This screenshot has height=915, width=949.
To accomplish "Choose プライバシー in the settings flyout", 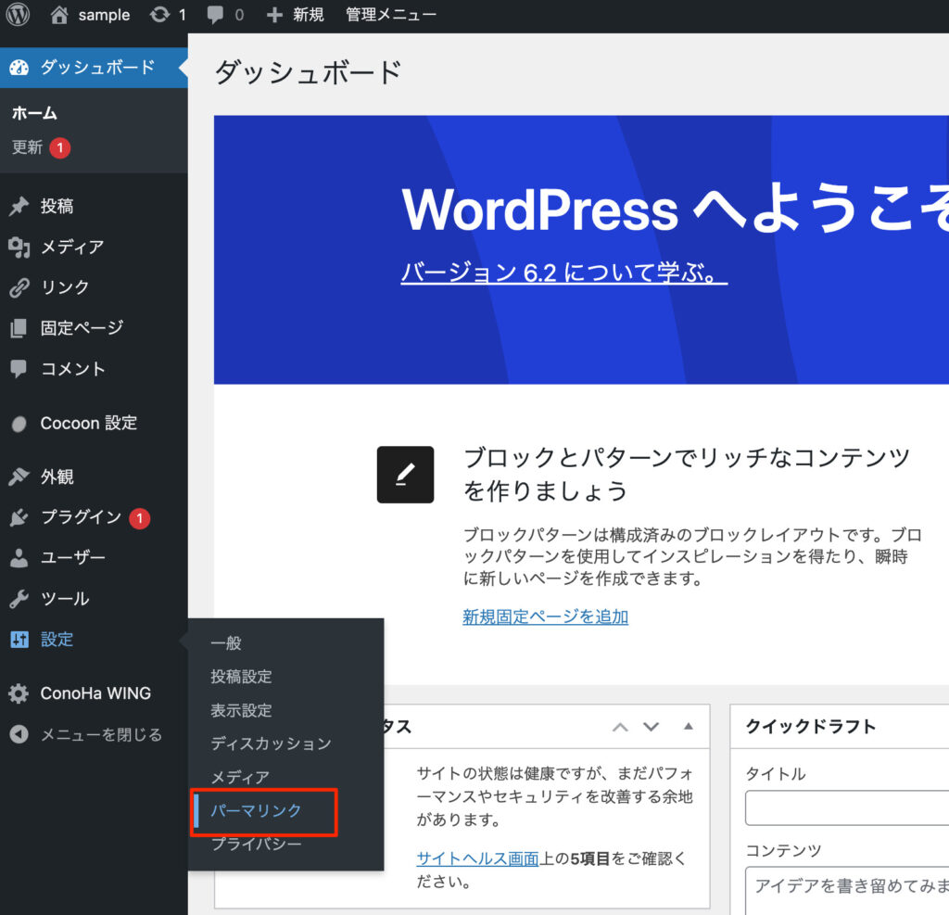I will 256,844.
